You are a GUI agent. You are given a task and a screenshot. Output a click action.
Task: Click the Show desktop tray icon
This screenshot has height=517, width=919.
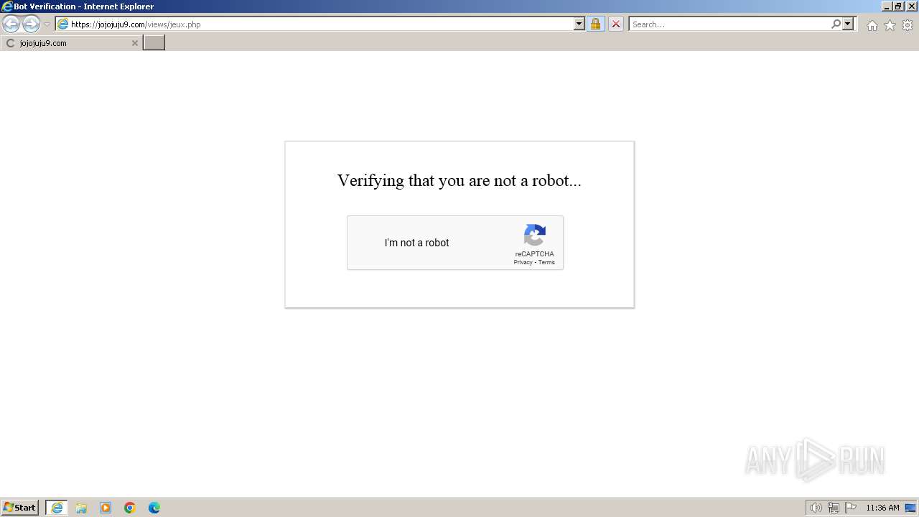(910, 508)
